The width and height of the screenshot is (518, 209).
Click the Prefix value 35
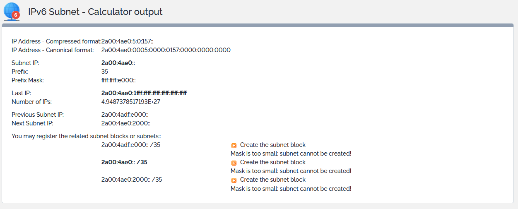[x=105, y=72]
